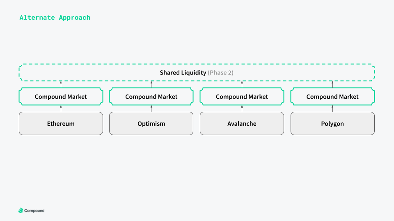Click Compound Market box above Polygon
394x221 pixels.
click(332, 97)
